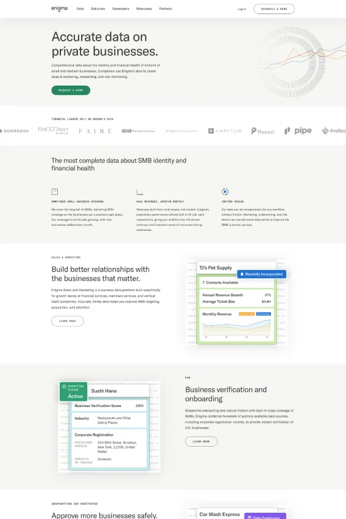The height and width of the screenshot is (519, 346).
Task: Click the Industry row in Sushi Hana card
Action: tap(109, 420)
